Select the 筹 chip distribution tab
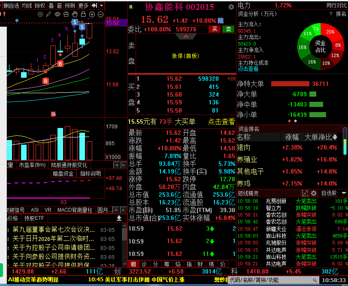 coord(166,264)
